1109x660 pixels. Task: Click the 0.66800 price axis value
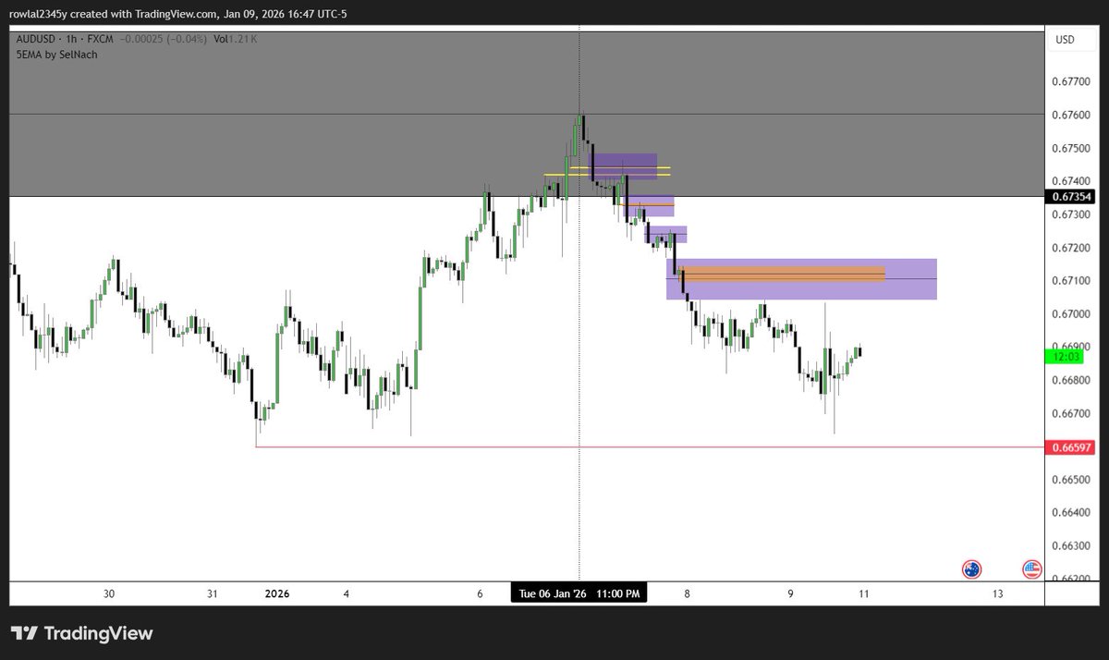[1069, 380]
